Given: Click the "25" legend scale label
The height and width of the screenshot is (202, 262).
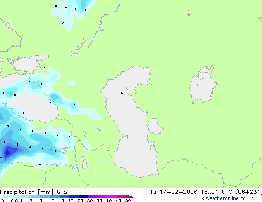Looking at the screenshot, I should pyautogui.click(x=80, y=200).
